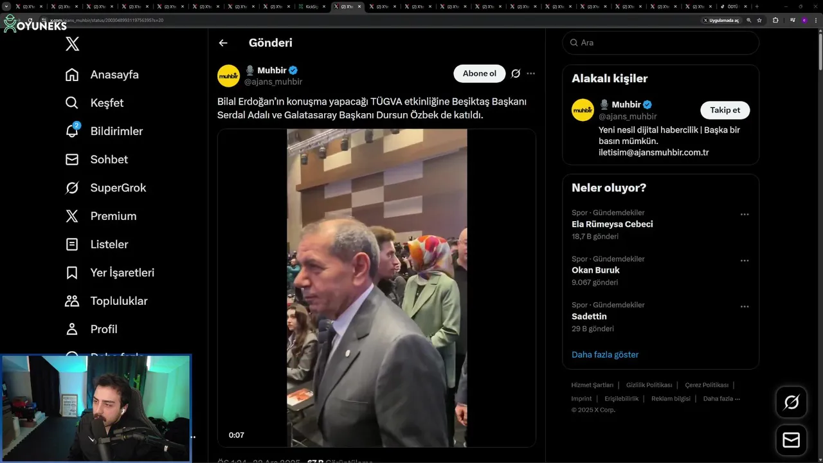Image resolution: width=823 pixels, height=463 pixels.
Task: Open SuperGrok from sidebar
Action: (105, 188)
